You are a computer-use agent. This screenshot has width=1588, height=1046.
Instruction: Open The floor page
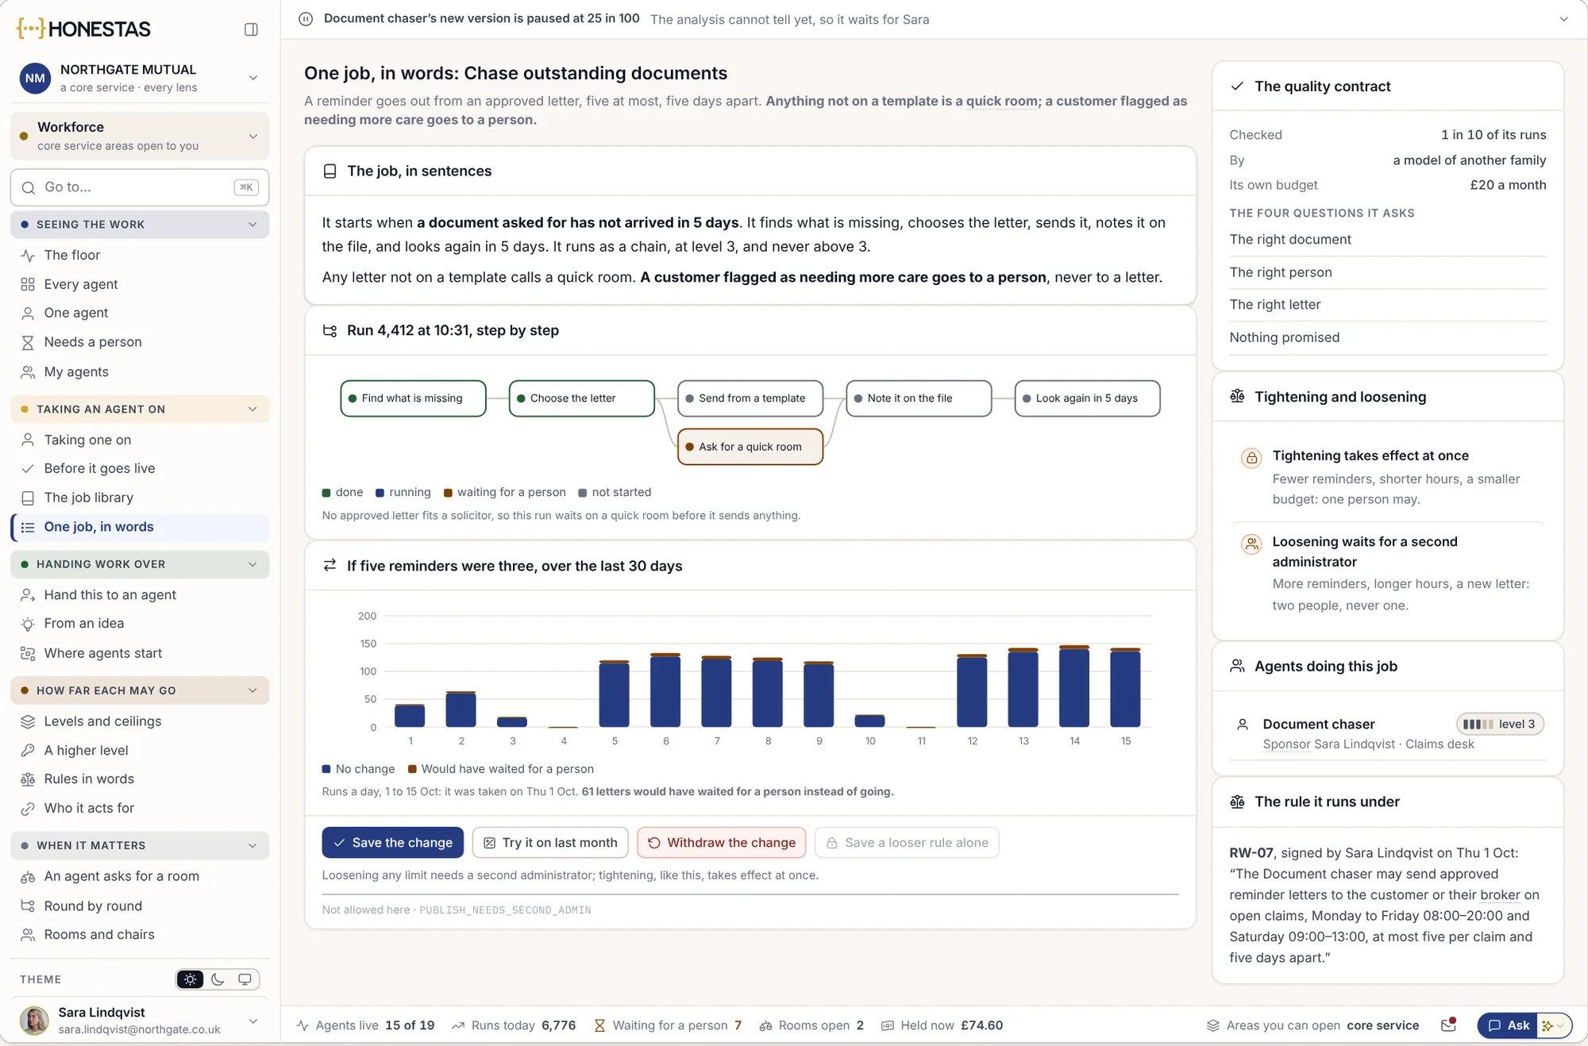[x=140, y=255]
